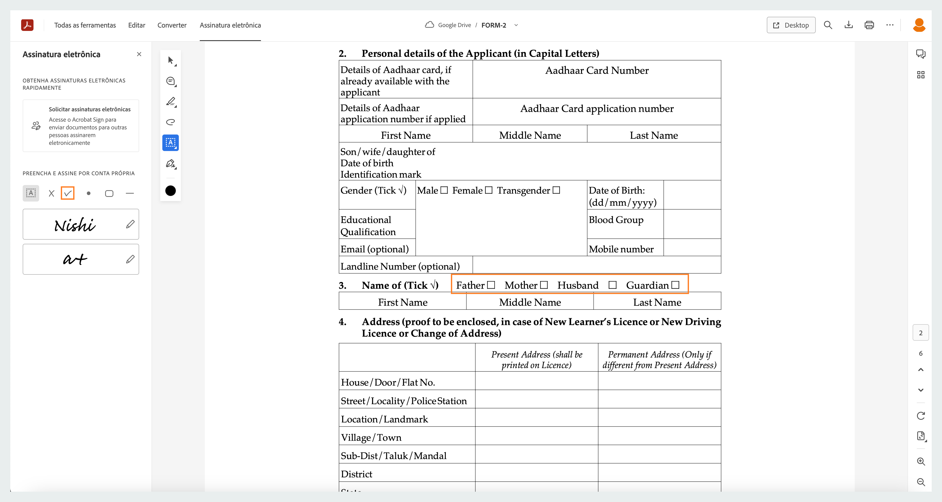Image resolution: width=942 pixels, height=502 pixels.
Task: Open Todas as ferramentas menu
Action: pyautogui.click(x=85, y=25)
